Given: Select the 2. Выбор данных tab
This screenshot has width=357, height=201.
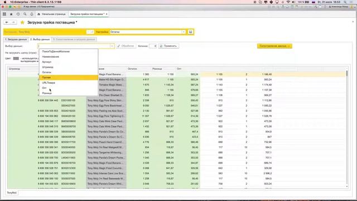Looking at the screenshot, I should 40,40.
